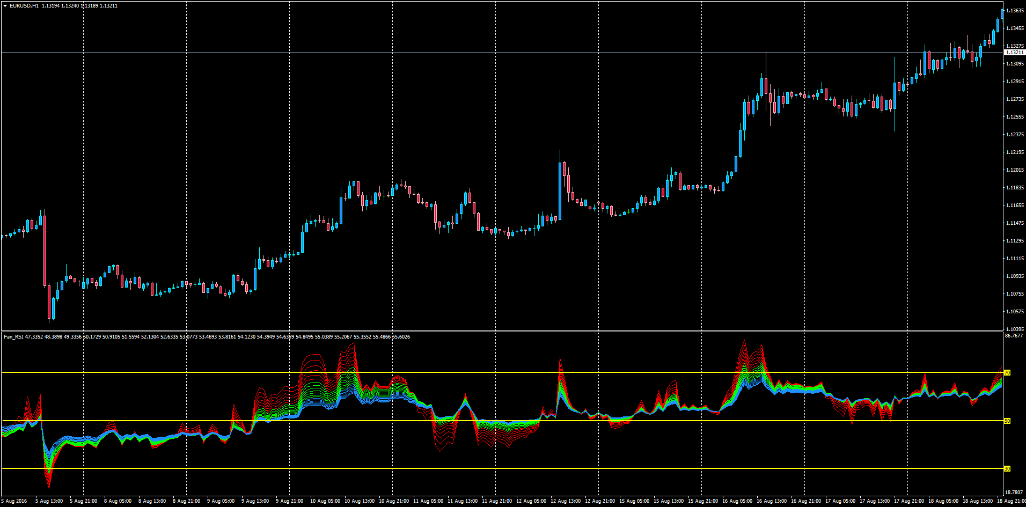Screen dimensions: 1026x507
Task: Click the 17 Aug 21:00 time label
Action: click(909, 501)
